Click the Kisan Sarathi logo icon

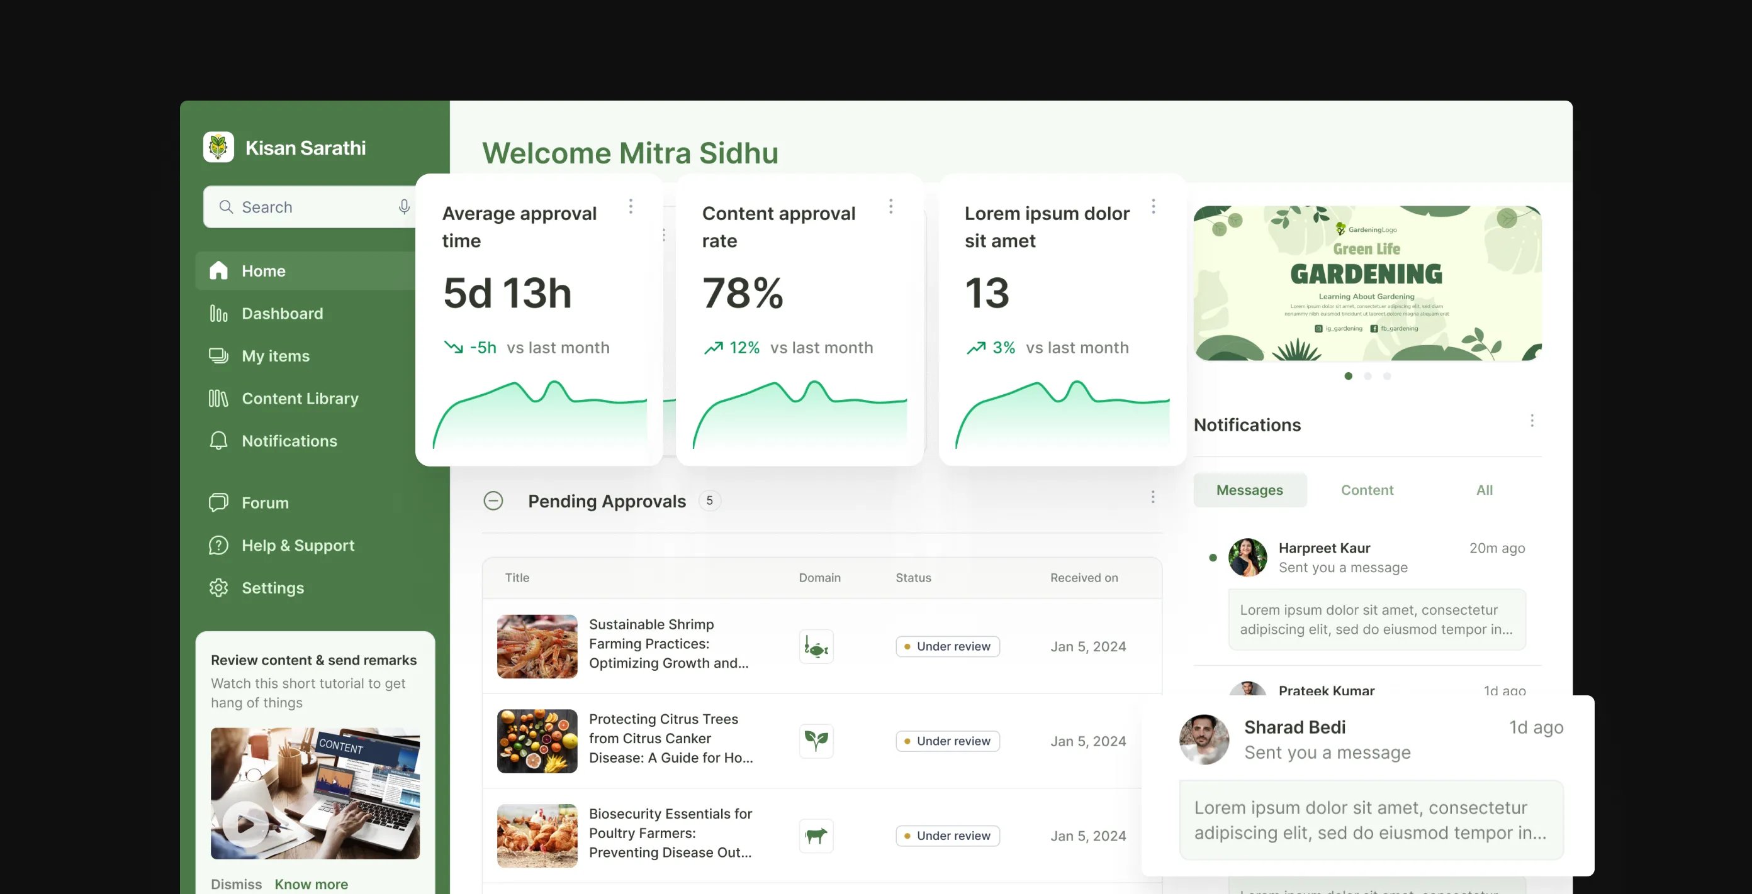(x=218, y=146)
